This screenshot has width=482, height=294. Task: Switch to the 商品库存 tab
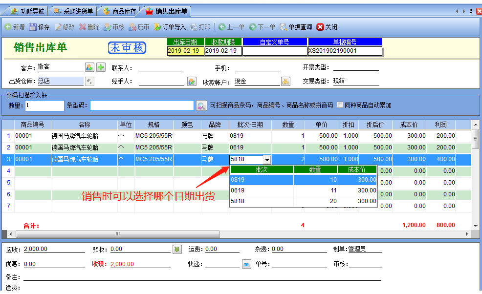coord(120,11)
